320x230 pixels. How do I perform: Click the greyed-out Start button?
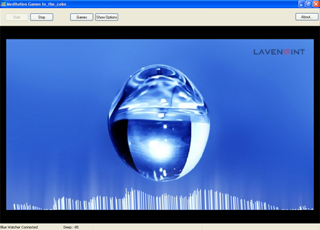click(x=17, y=17)
